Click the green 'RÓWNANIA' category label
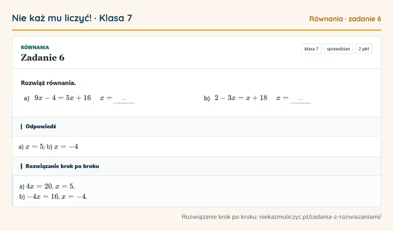Screen dimensions: 393x231 [x=35, y=47]
